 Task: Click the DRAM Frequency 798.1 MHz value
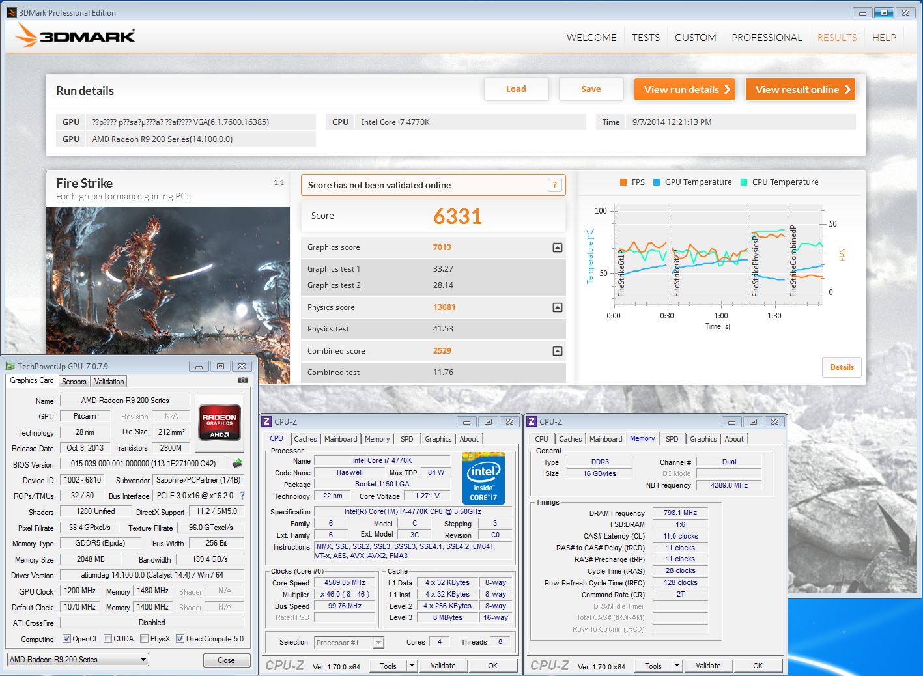[x=680, y=513]
